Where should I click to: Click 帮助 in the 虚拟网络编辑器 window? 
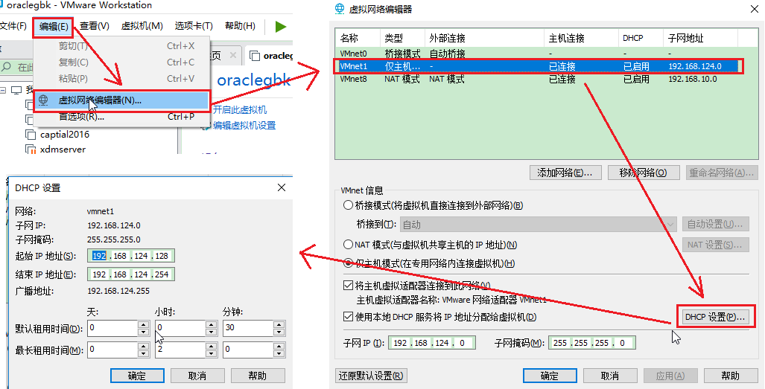[731, 376]
